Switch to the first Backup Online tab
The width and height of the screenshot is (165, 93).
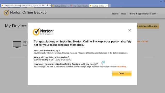point(61,6)
